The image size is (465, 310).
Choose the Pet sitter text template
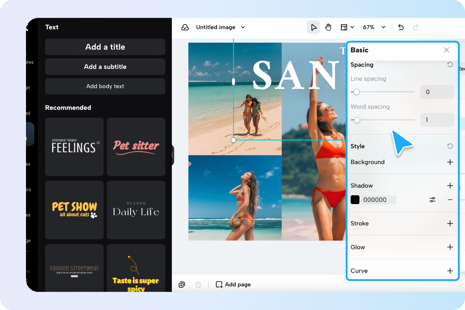click(x=136, y=147)
